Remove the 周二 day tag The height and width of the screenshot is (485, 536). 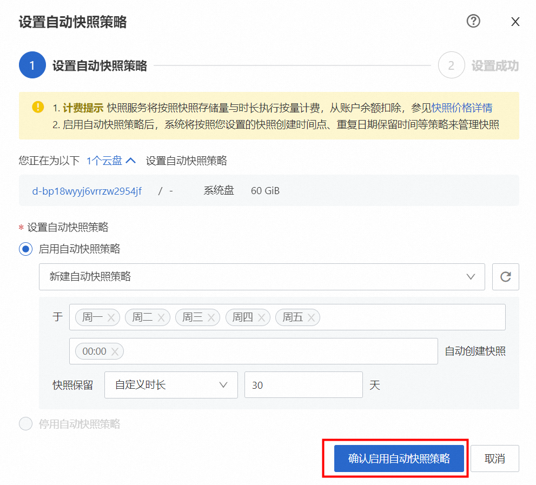click(x=162, y=317)
